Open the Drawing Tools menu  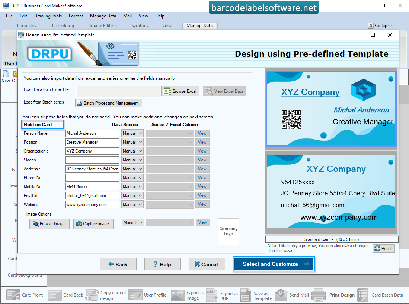48,16
